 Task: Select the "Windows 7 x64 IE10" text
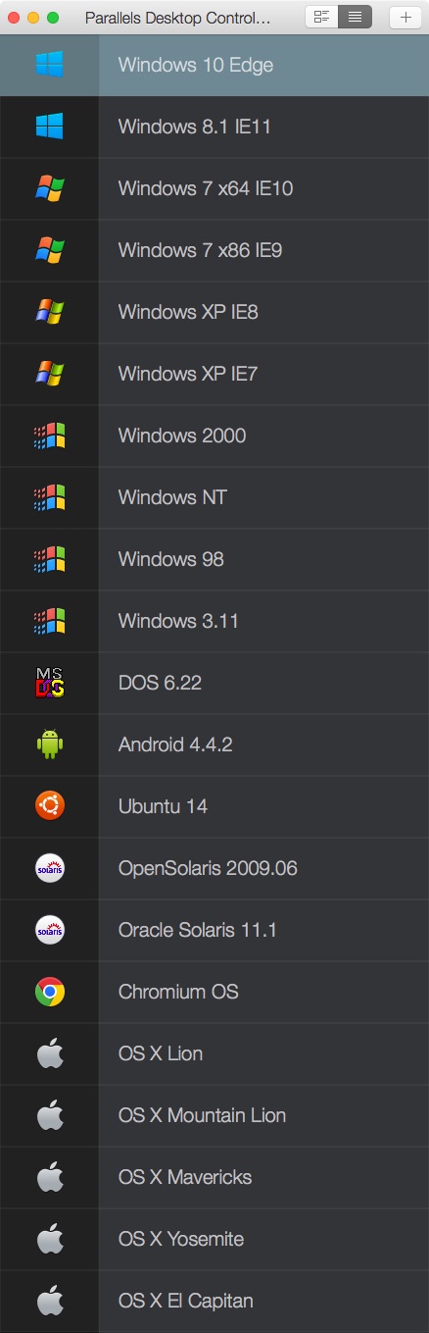[x=206, y=188]
